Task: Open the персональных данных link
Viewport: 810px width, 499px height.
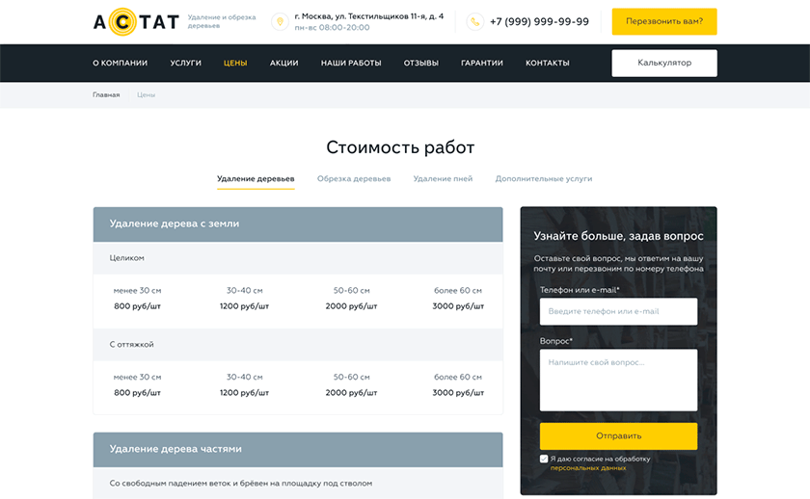Action: 588,468
